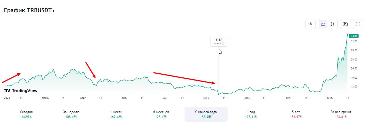
Task: Select the С начала года range
Action: click(x=206, y=114)
